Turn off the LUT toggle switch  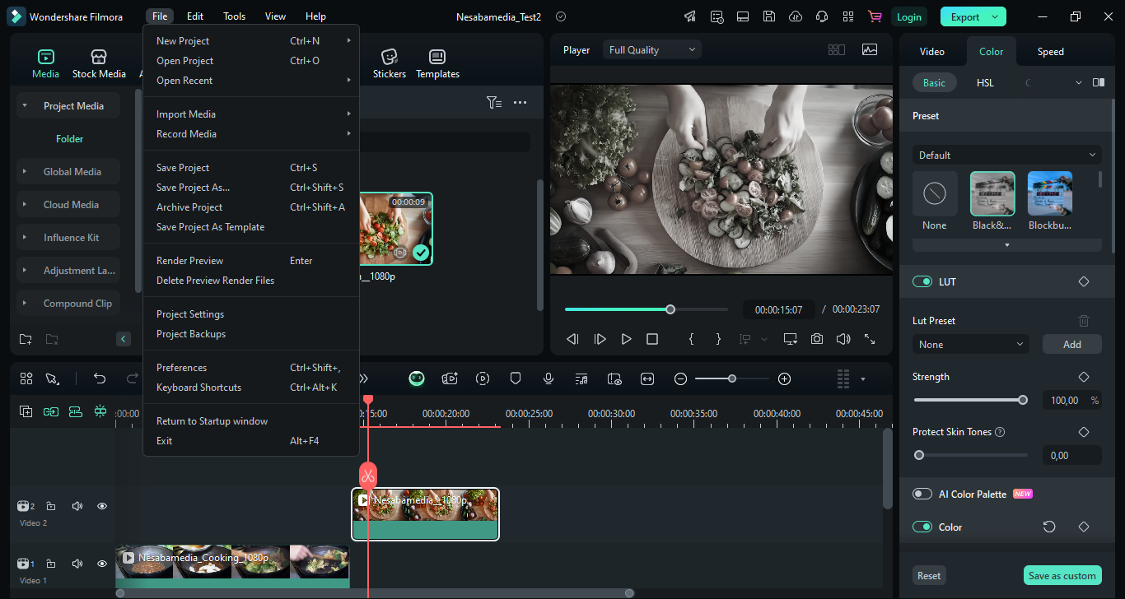(922, 281)
